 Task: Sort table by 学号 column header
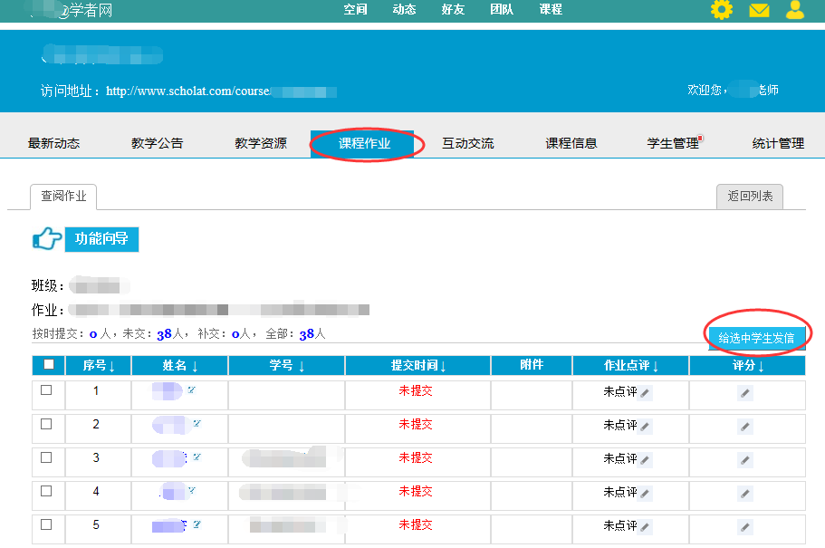click(x=286, y=366)
